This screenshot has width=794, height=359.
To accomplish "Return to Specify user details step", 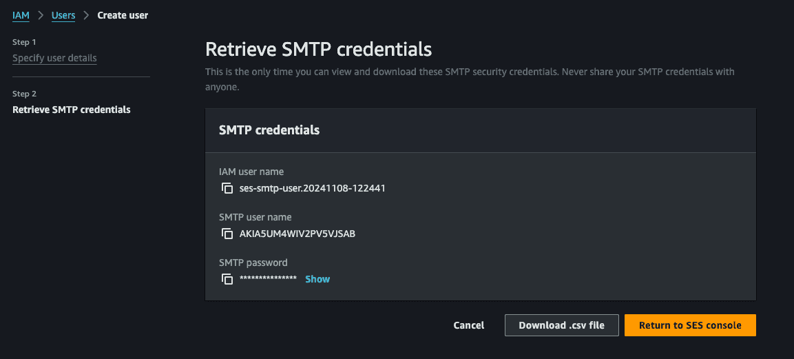I will [x=54, y=59].
